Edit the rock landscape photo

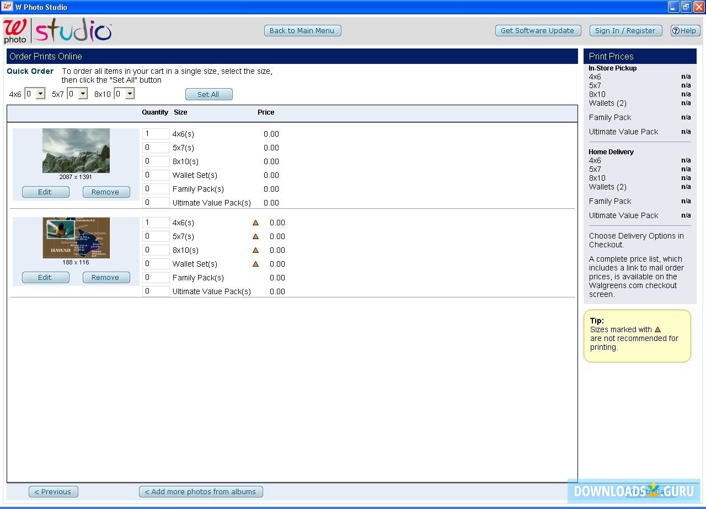(45, 192)
